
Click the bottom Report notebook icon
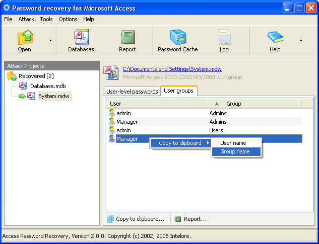tap(178, 219)
